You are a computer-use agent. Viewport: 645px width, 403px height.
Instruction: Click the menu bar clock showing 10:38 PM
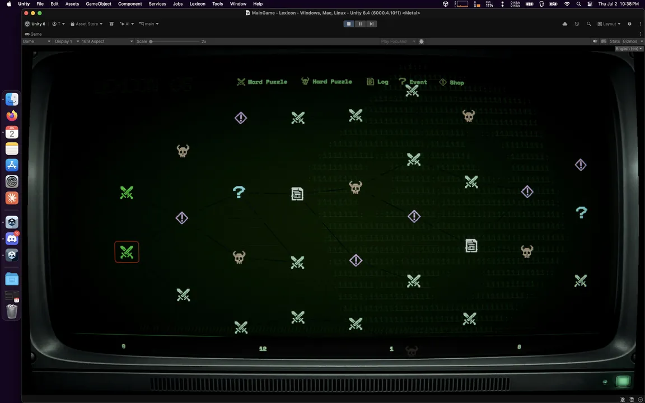click(619, 4)
